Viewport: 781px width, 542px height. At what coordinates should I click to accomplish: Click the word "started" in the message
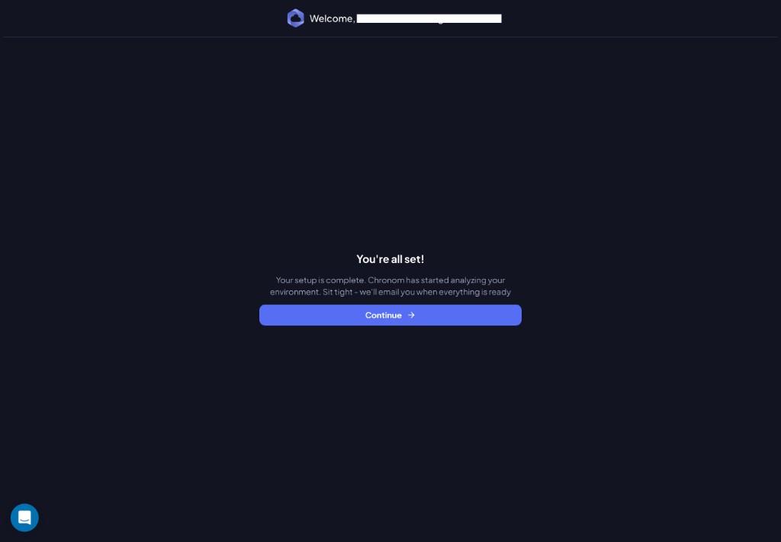(x=434, y=281)
